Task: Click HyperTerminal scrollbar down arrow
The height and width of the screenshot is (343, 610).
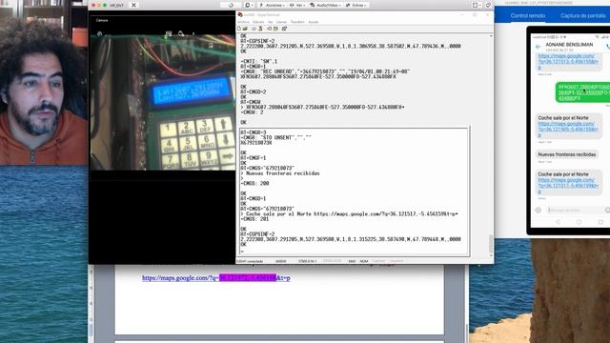Action: tap(491, 255)
